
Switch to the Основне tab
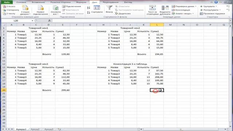(21, 2)
